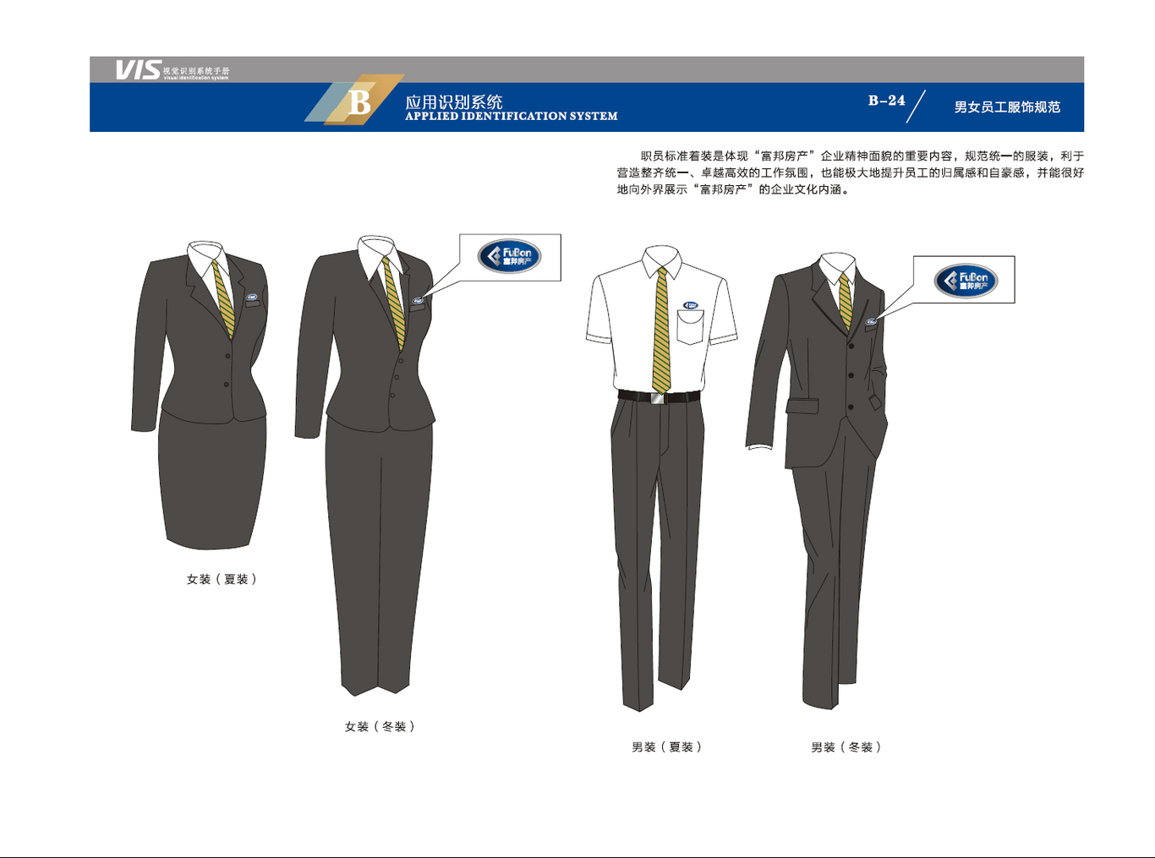Click the striped tie on men's summer shirt

pyautogui.click(x=661, y=330)
